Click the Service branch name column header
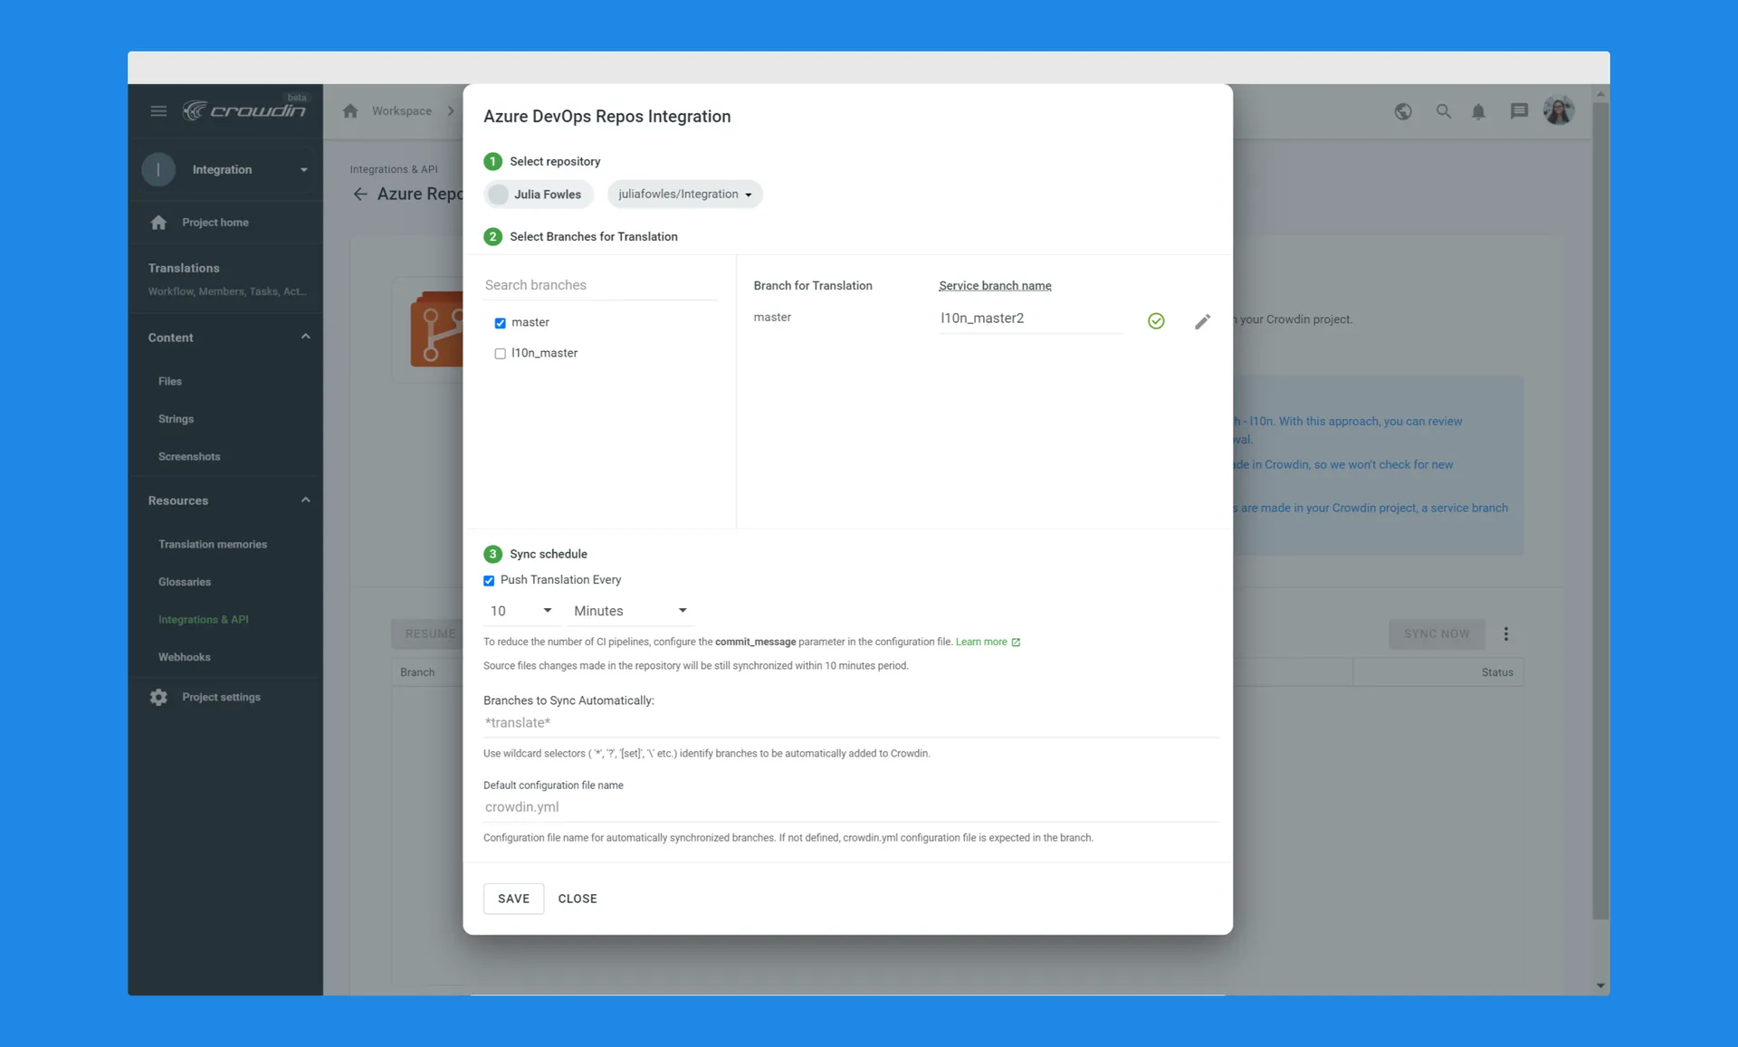 tap(995, 286)
